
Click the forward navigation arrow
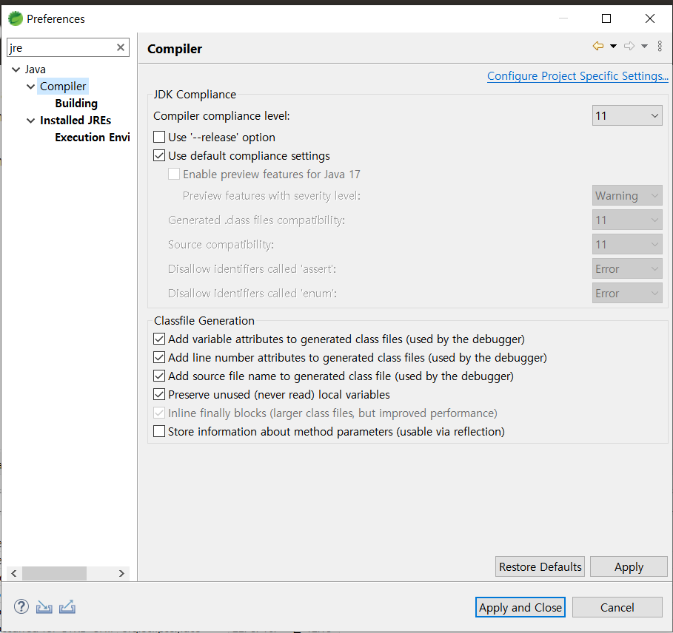[x=629, y=46]
